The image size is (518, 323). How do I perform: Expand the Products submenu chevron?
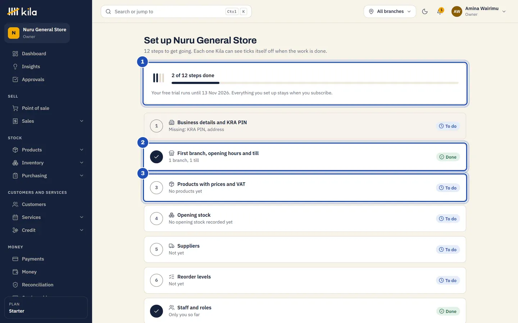pos(82,150)
